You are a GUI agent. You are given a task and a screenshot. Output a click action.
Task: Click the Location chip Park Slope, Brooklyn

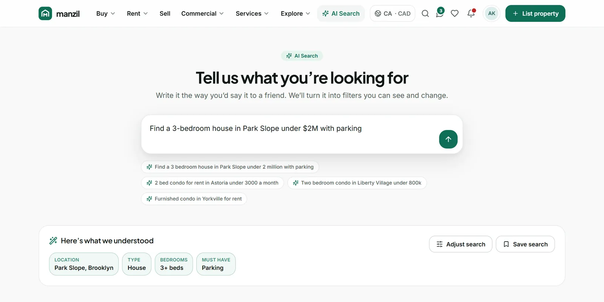[x=84, y=264]
